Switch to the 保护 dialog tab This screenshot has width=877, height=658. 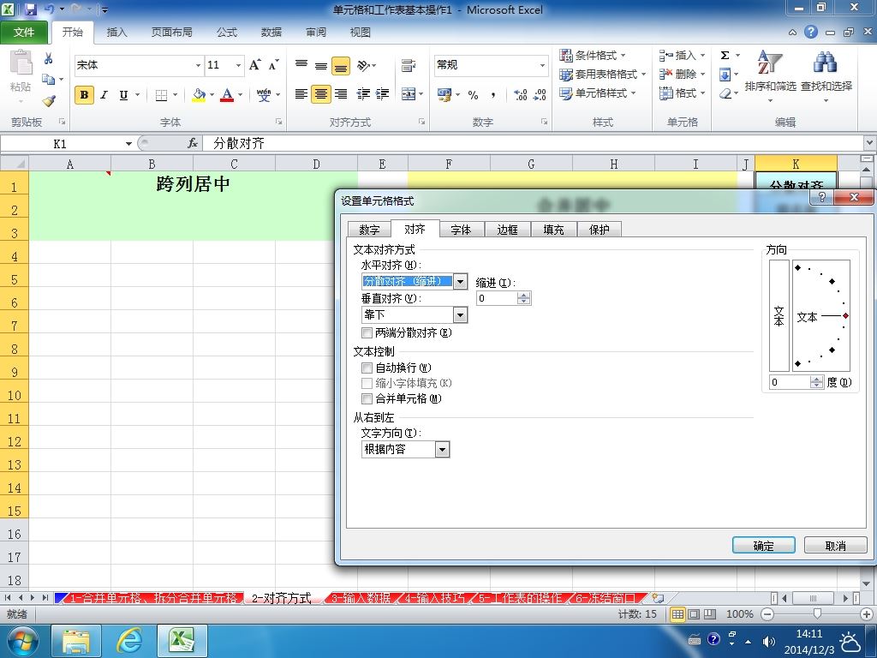[599, 230]
